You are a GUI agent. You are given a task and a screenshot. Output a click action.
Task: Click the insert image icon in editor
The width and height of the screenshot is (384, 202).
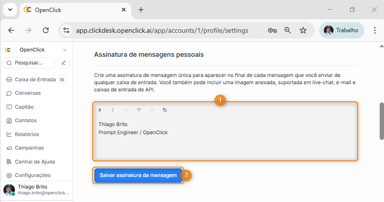165,110
